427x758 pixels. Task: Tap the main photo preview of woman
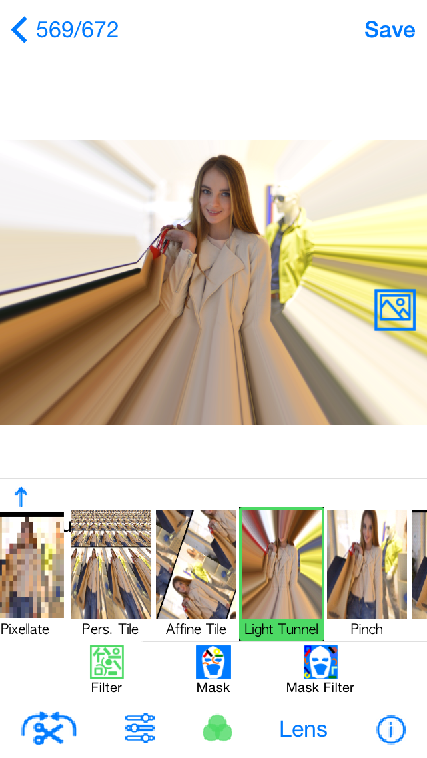(x=213, y=282)
